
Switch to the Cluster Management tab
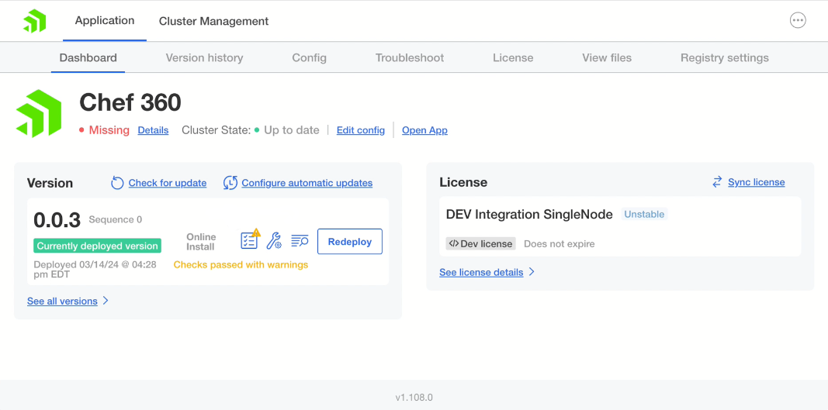213,21
